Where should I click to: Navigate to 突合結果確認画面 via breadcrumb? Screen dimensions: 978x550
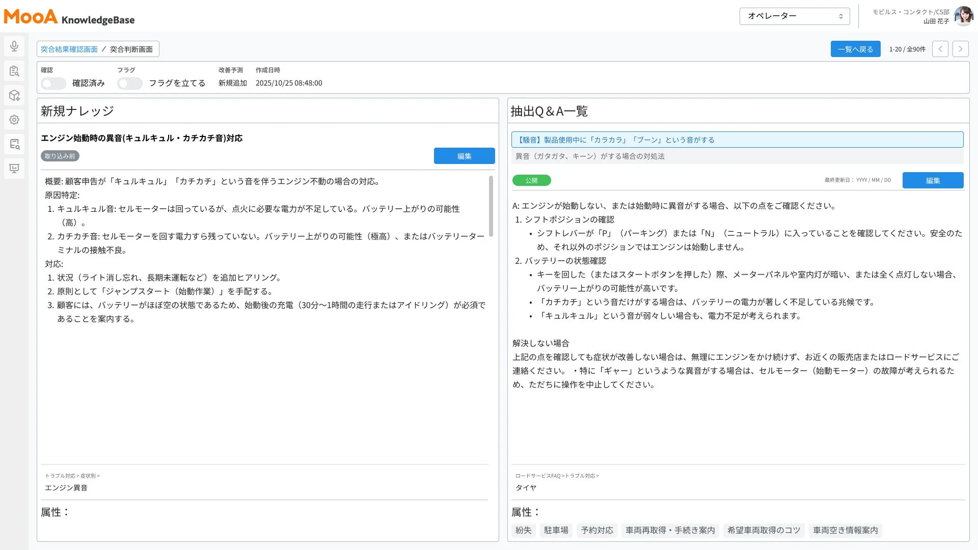(69, 49)
